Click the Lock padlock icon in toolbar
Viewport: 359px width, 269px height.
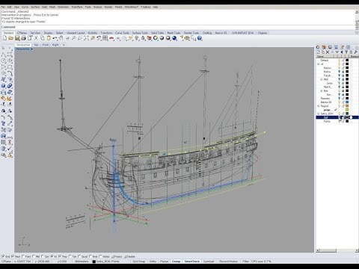click(x=143, y=38)
